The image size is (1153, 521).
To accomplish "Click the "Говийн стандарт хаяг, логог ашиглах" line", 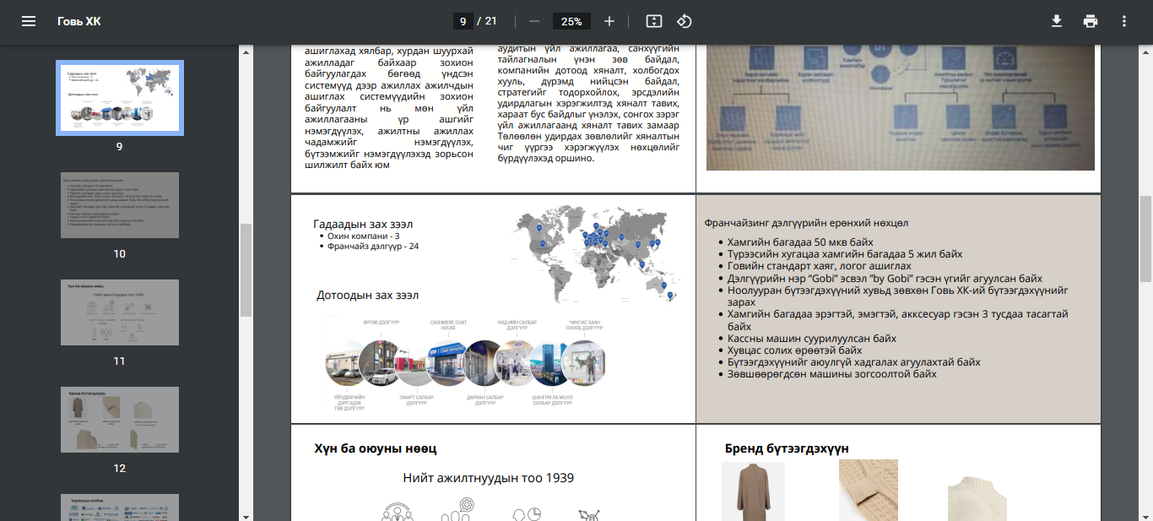I will 819,266.
